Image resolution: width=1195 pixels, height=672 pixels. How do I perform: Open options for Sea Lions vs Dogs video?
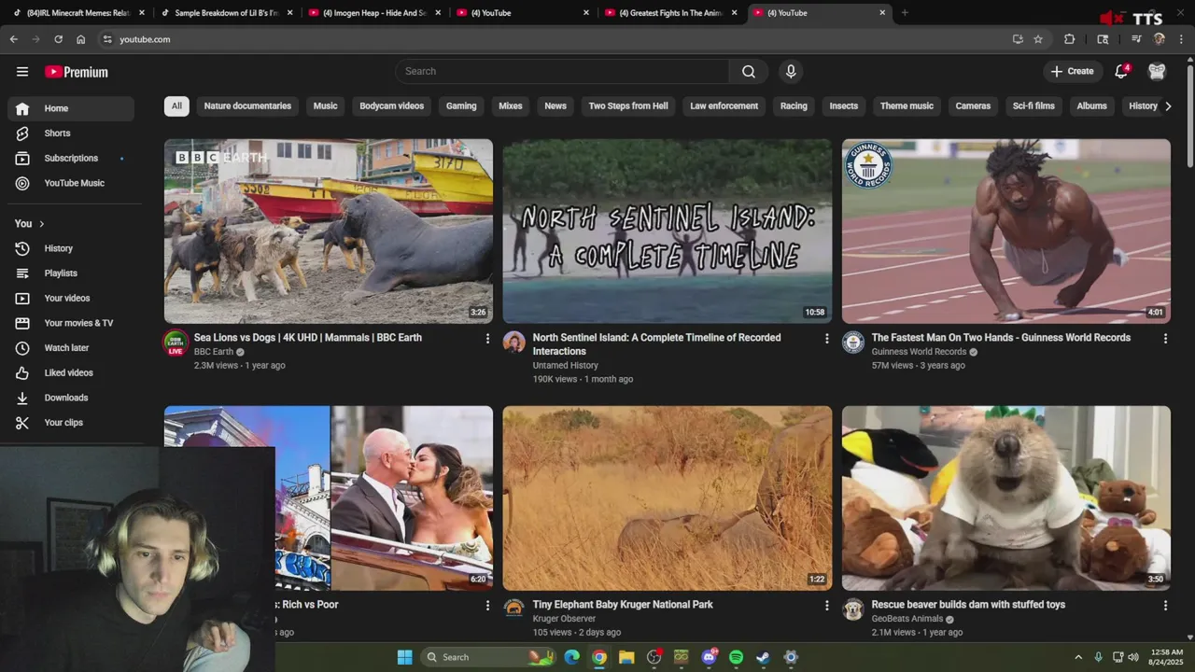(487, 339)
